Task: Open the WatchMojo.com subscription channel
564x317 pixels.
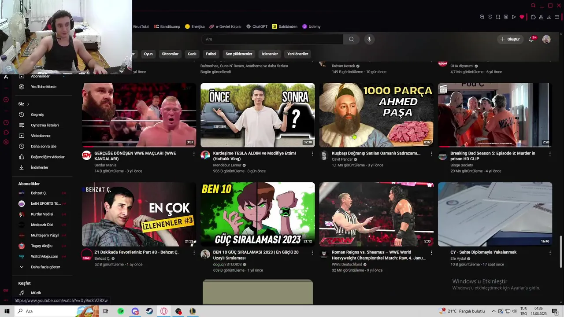Action: coord(43,256)
